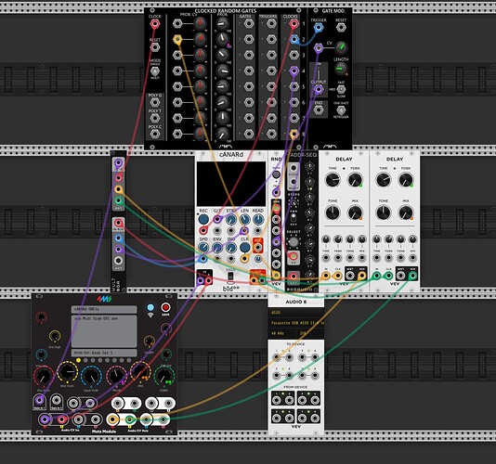Click the RESET jack on Clocked Random Gates

tap(155, 47)
